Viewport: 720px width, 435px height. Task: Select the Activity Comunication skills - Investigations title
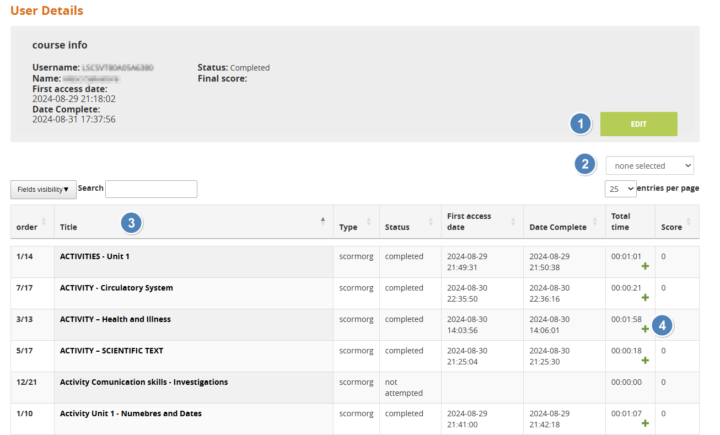point(143,382)
